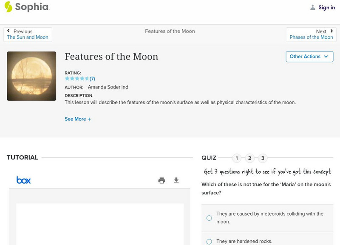Select quiz step 3 indicator
This screenshot has width=340, height=245.
263,158
